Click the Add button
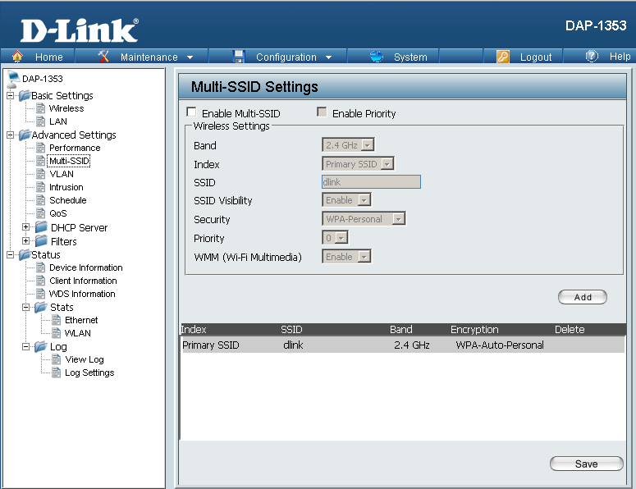Screen dimensions: 636x489 coord(583,297)
